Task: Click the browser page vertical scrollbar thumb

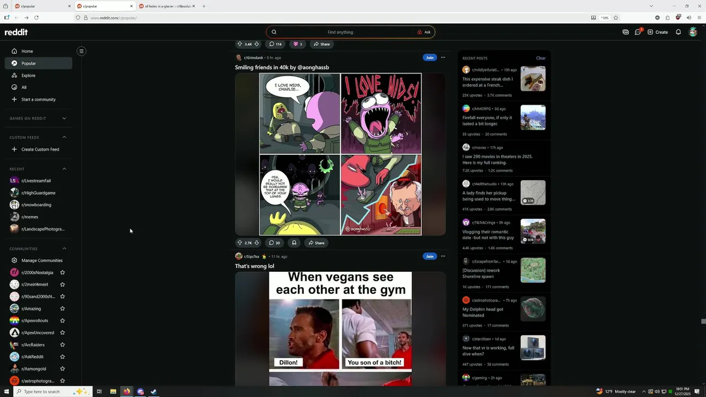Action: pos(703,321)
